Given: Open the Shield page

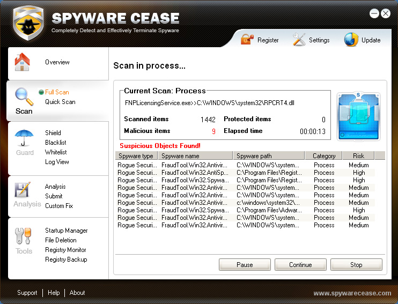Looking at the screenshot, I should (x=53, y=133).
